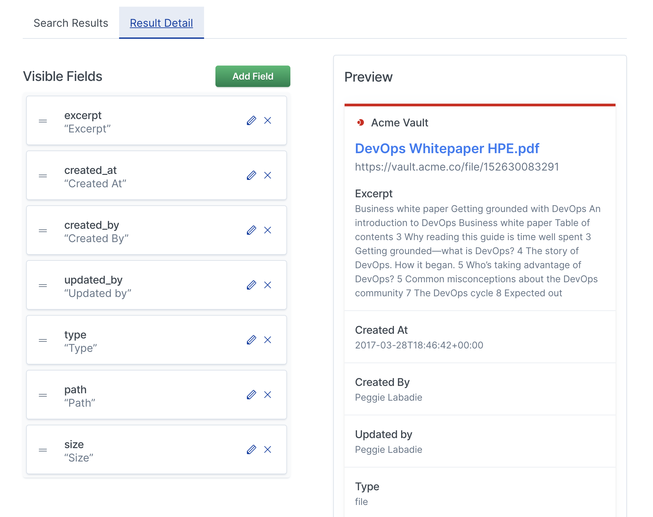This screenshot has width=653, height=517.
Task: Edit the size field
Action: (x=251, y=449)
